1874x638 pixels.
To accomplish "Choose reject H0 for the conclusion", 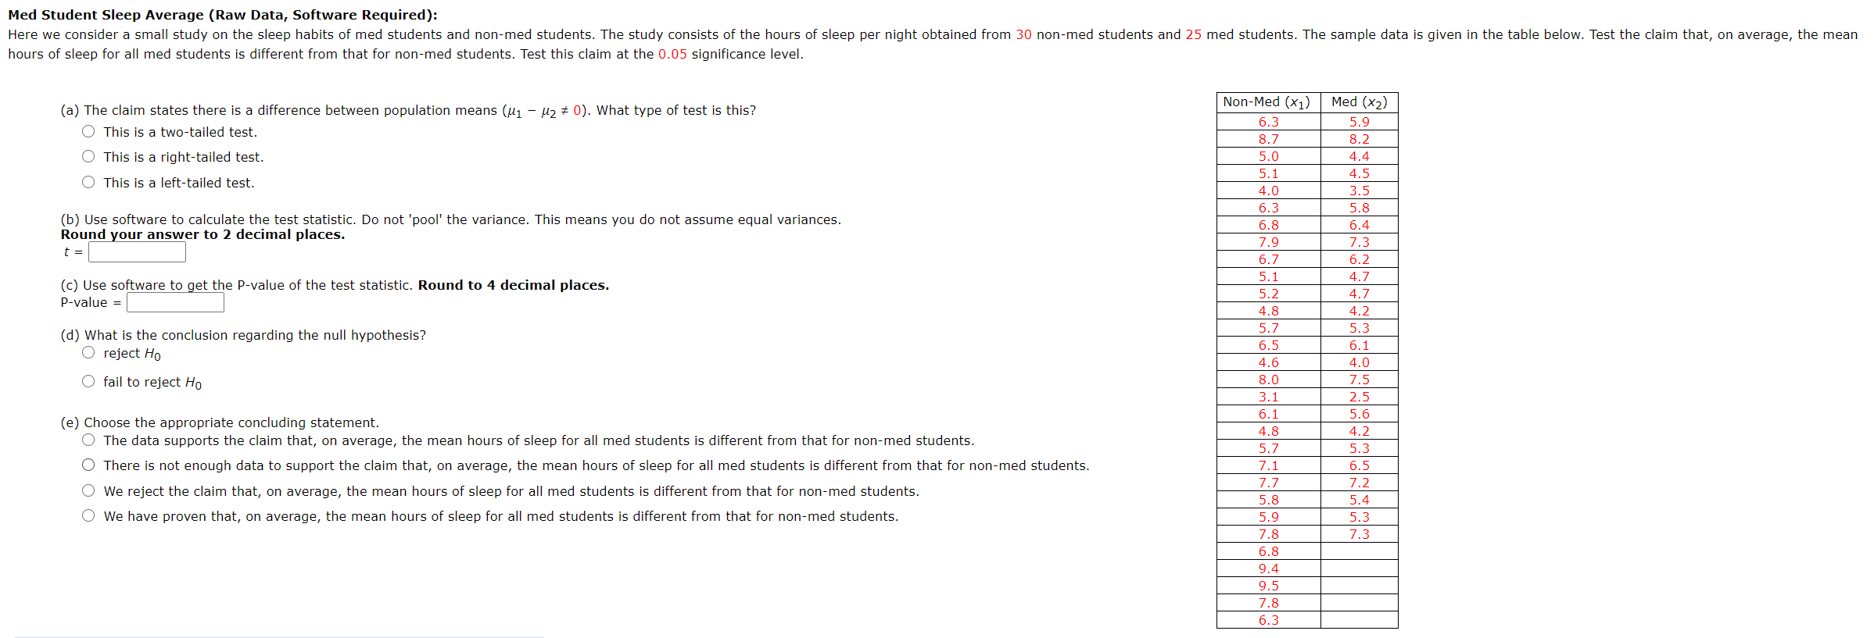I will pyautogui.click(x=88, y=352).
